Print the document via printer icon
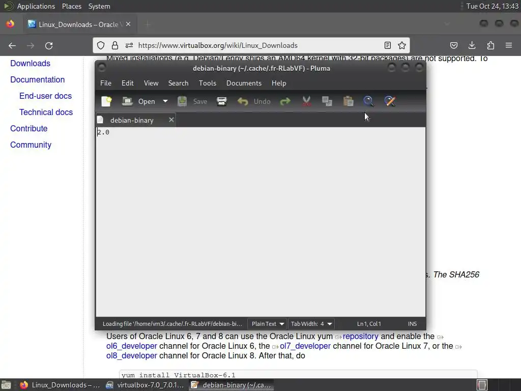 pyautogui.click(x=222, y=101)
